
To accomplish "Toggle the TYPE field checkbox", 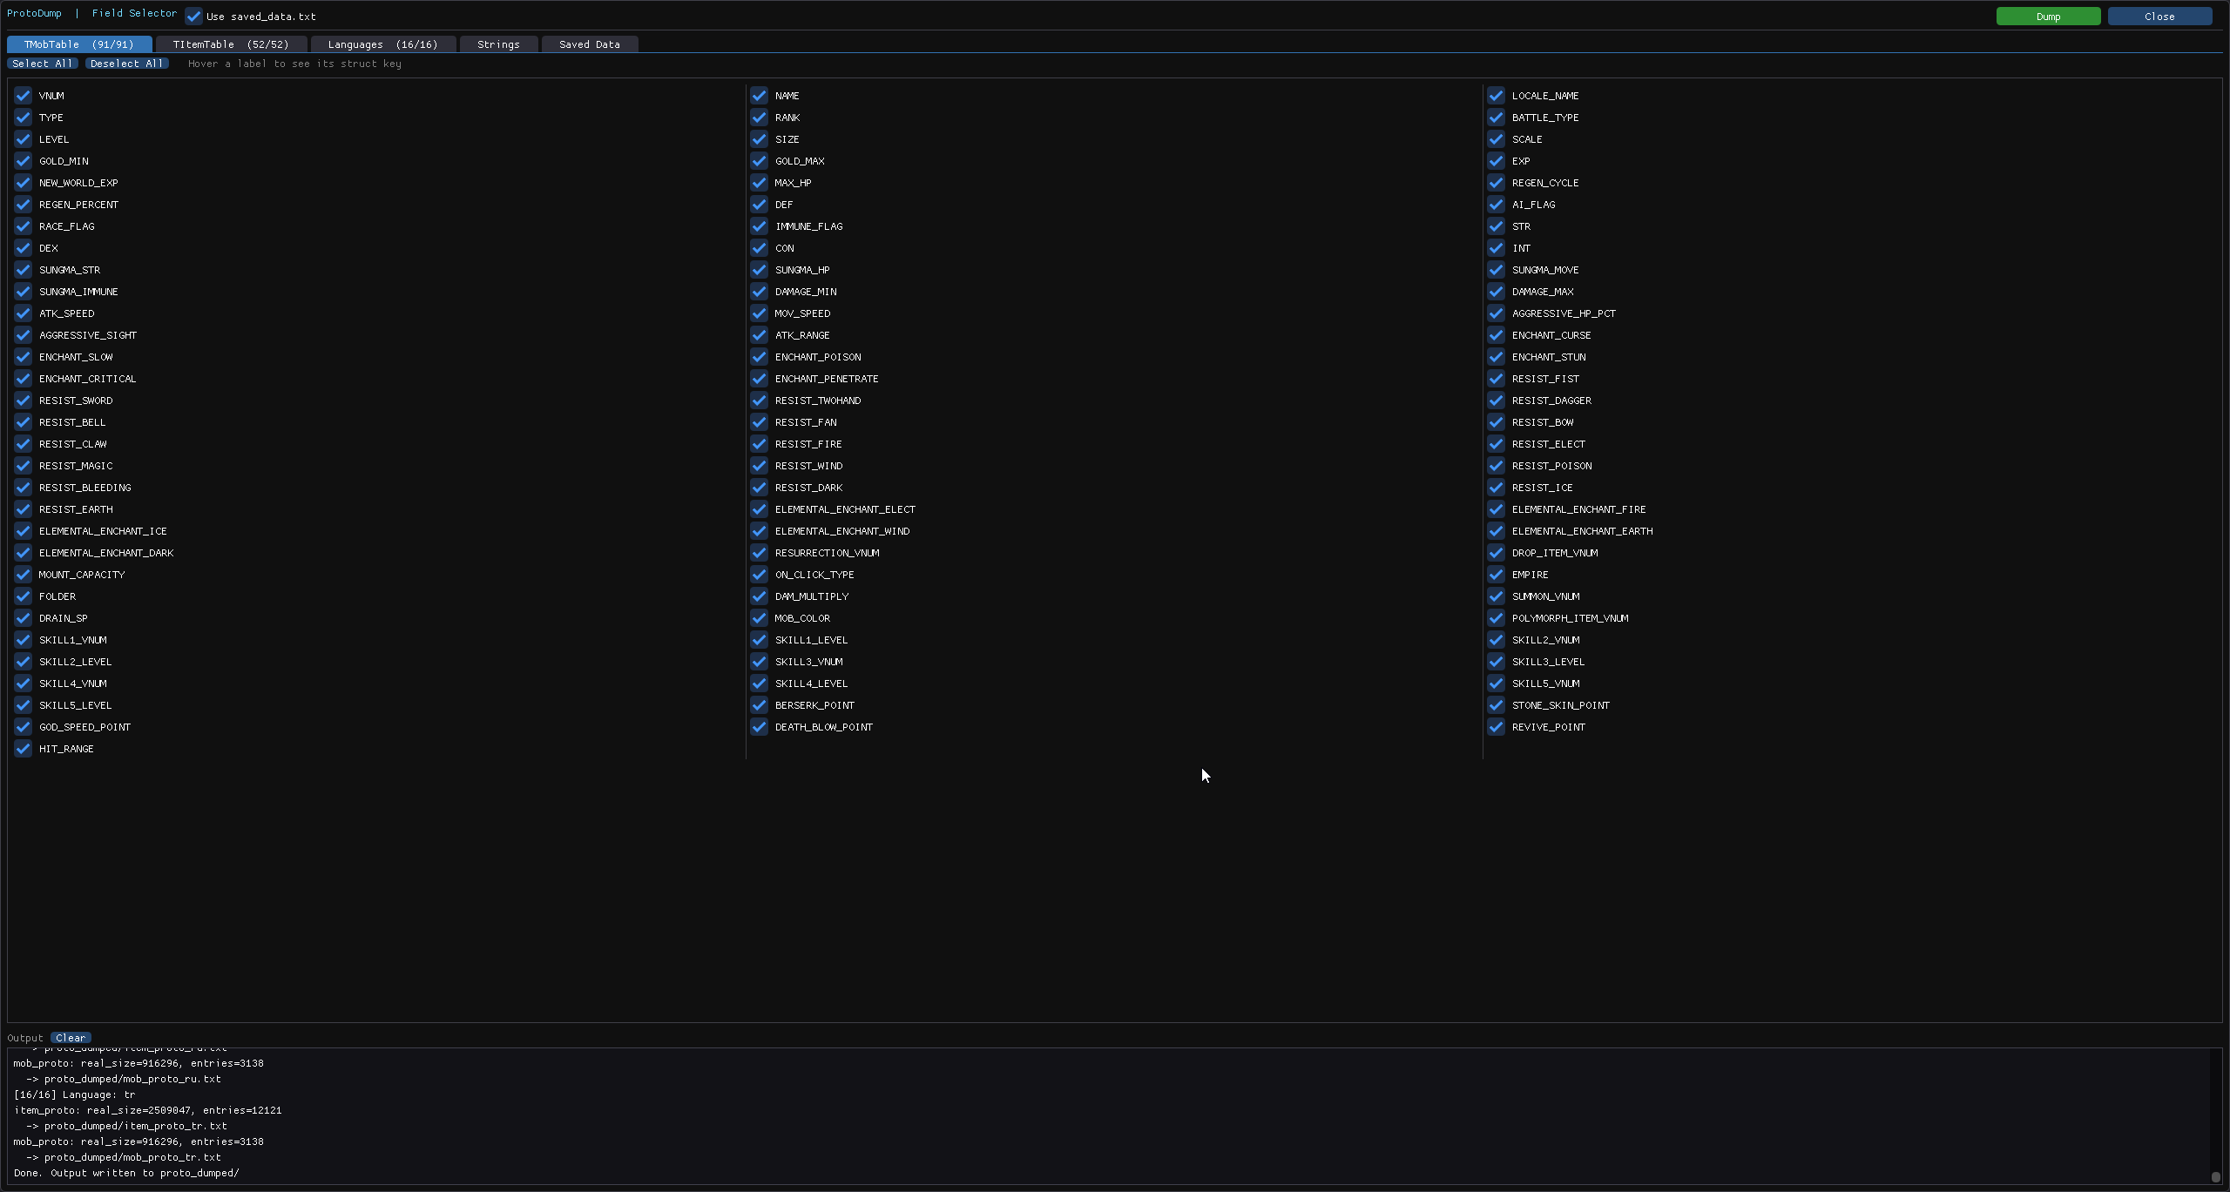I will (x=24, y=118).
